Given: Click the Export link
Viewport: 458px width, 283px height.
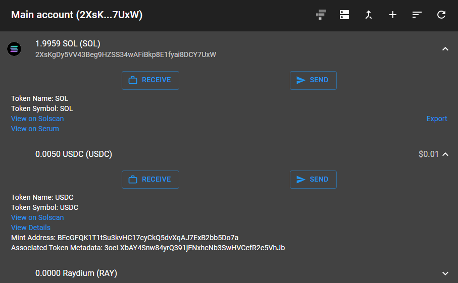Looking at the screenshot, I should (437, 119).
